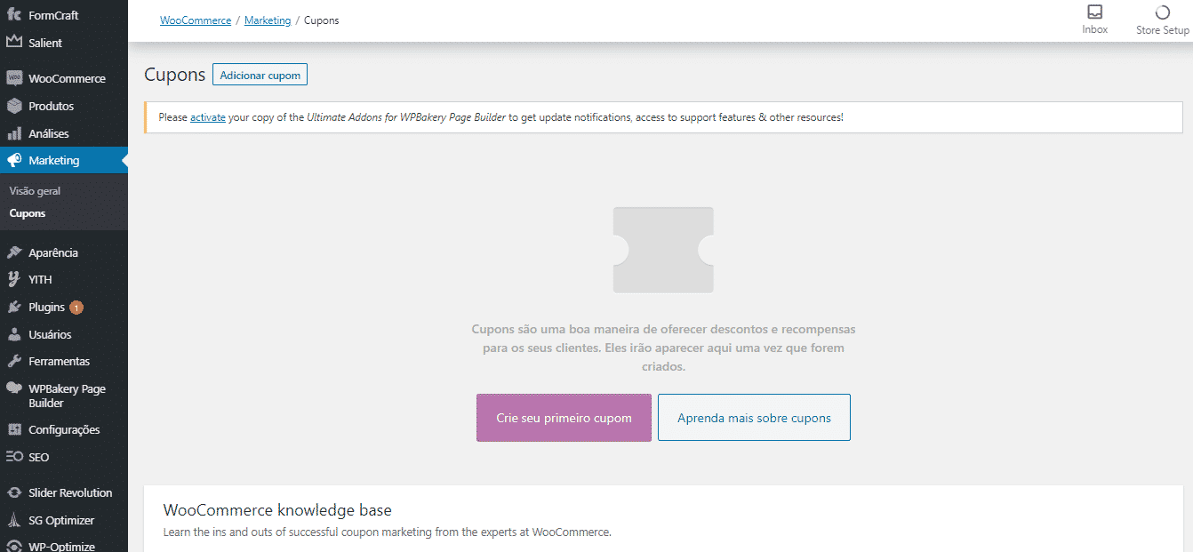Click Crie seu primeiro cupom button
1193x552 pixels.
(x=564, y=418)
